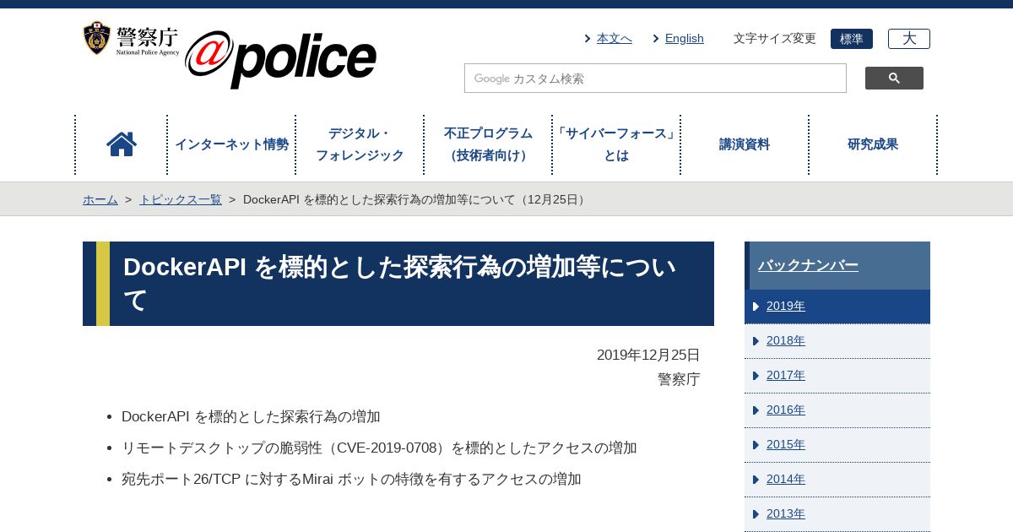Open the 2016年 back number
This screenshot has height=532, width=1013.
[837, 410]
